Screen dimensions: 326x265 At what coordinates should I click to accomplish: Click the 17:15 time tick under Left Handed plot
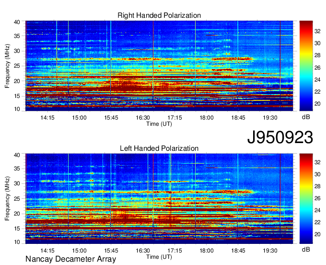[175, 251]
